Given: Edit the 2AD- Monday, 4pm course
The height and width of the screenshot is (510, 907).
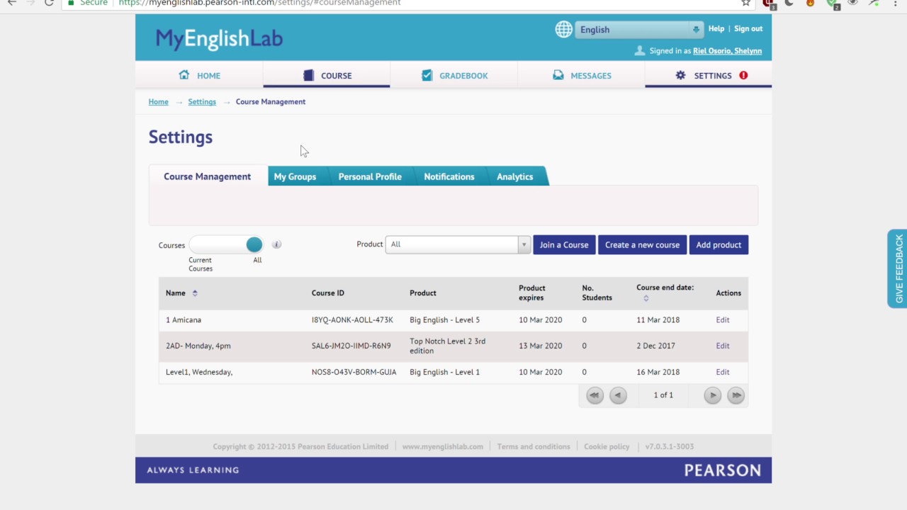Looking at the screenshot, I should coord(722,346).
